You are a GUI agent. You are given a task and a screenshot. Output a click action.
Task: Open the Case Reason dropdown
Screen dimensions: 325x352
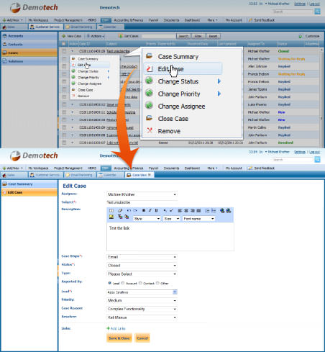pyautogui.click(x=142, y=309)
